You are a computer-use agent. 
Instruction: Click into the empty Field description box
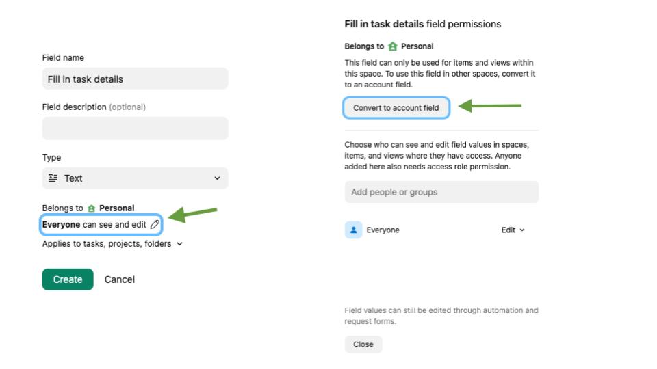click(135, 128)
